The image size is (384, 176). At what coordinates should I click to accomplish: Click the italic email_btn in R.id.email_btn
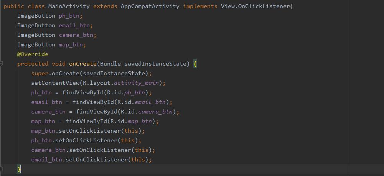click(x=150, y=102)
